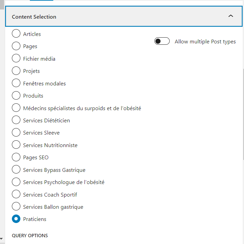The height and width of the screenshot is (244, 244).
Task: Select the Projets radio button
Action: point(16,71)
